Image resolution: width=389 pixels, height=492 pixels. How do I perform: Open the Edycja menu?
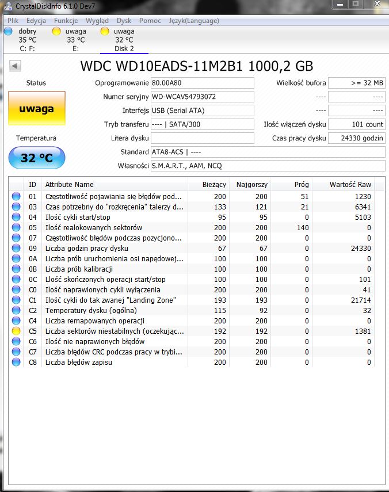[36, 21]
